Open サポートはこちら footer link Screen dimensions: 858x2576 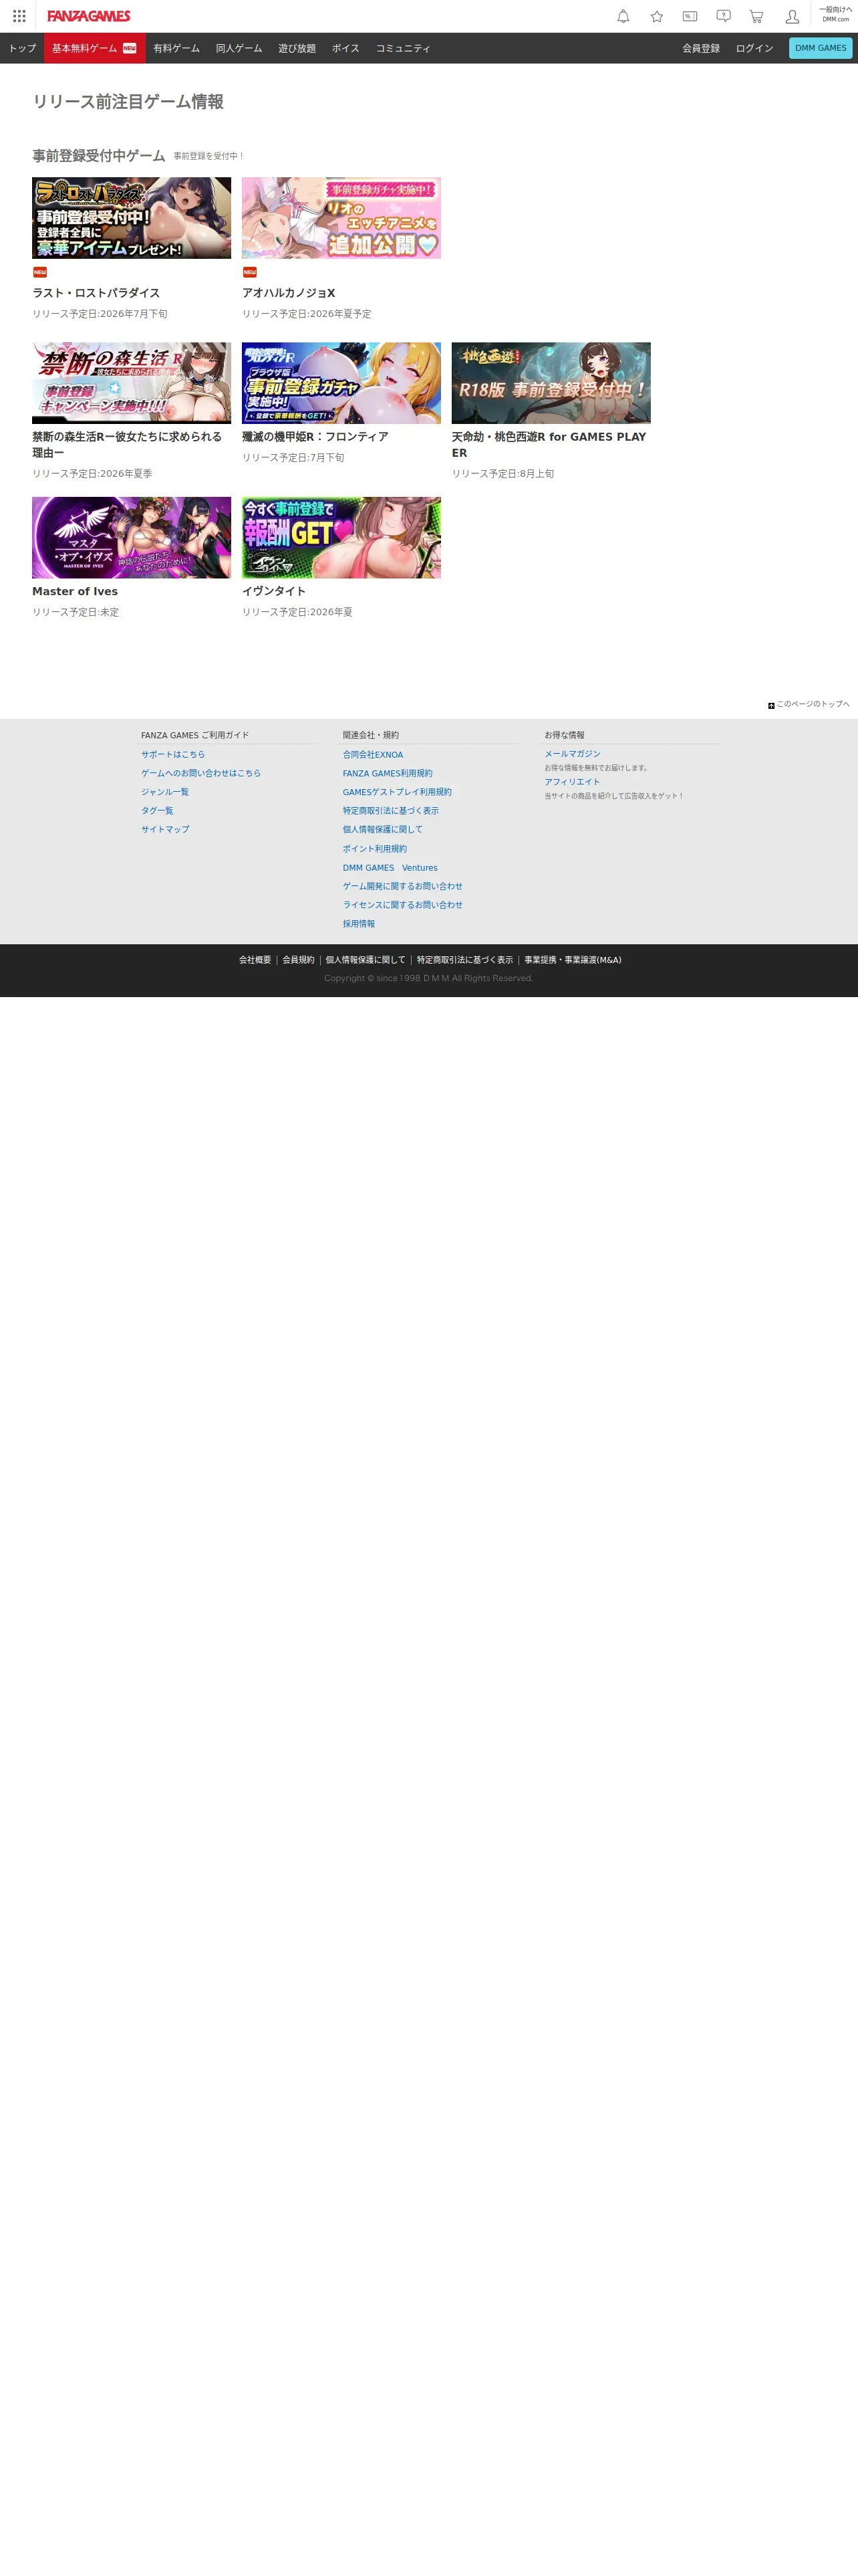tap(173, 755)
